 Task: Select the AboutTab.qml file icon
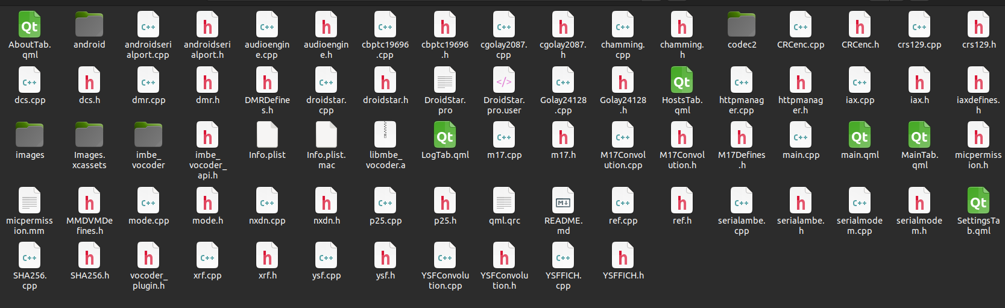tap(30, 26)
